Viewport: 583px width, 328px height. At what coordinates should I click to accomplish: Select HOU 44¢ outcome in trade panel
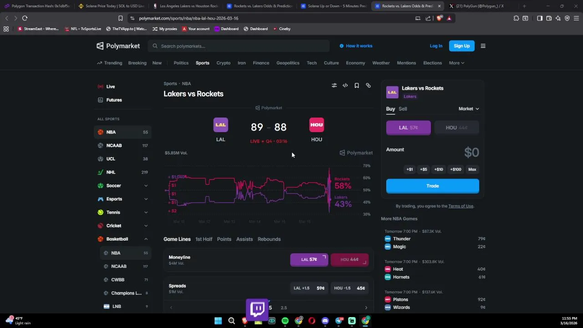click(457, 128)
